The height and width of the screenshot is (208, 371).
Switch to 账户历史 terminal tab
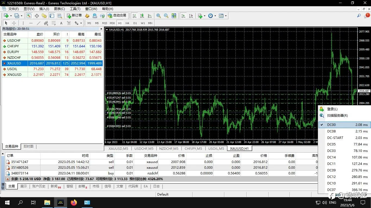(39, 186)
